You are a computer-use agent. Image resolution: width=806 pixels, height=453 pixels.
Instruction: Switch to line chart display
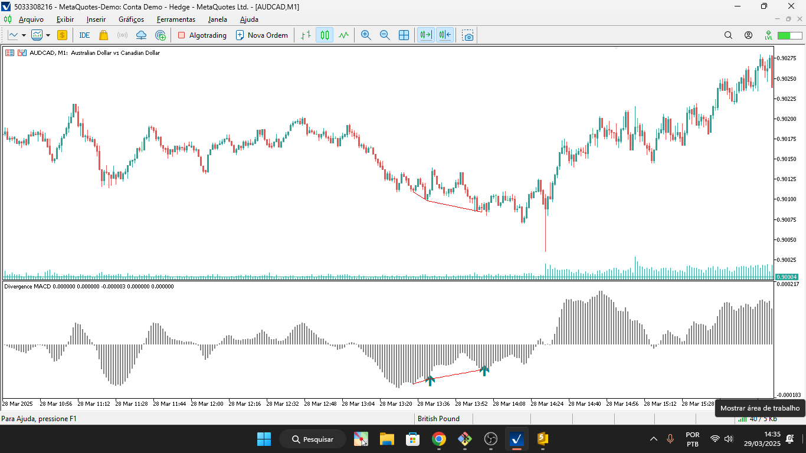[343, 35]
